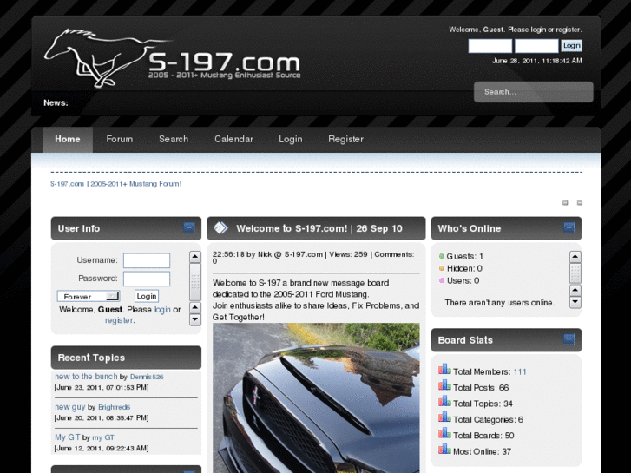This screenshot has width=631, height=473.
Task: Click the S-197.com site title banner
Action: [224, 64]
